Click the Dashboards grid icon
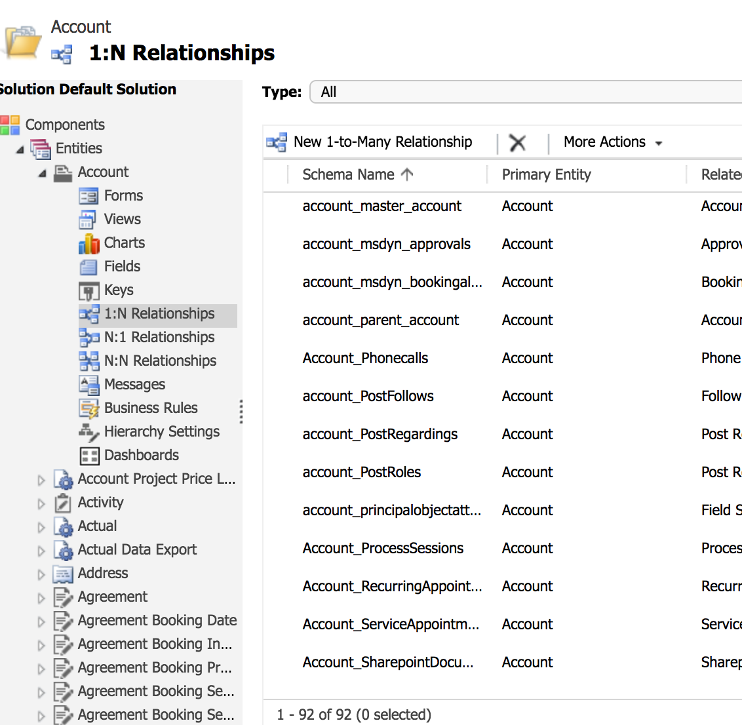Screen dimensions: 742x725 pyautogui.click(x=89, y=456)
